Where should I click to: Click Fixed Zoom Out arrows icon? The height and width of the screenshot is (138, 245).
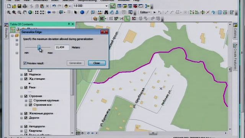[42, 12]
